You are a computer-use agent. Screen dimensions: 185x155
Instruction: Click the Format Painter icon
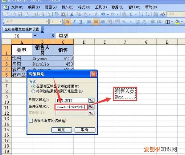pyautogui.click(x=95, y=14)
